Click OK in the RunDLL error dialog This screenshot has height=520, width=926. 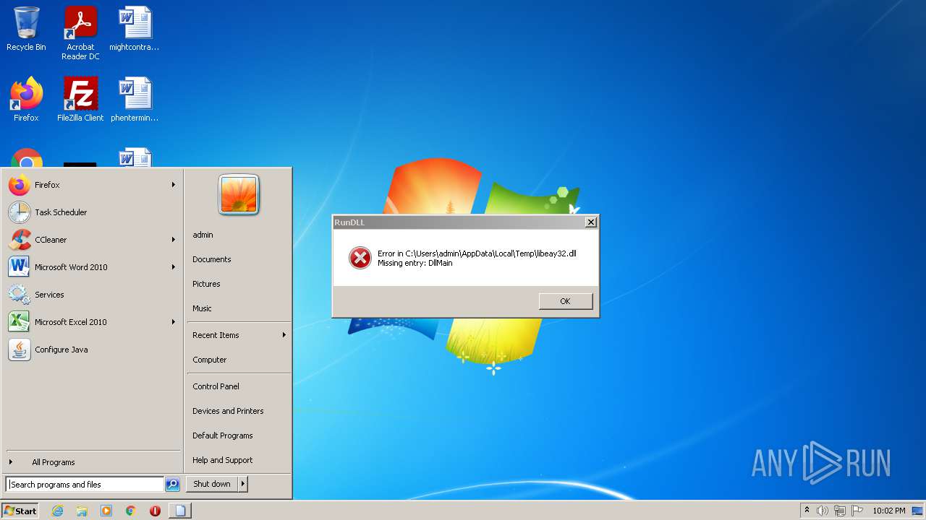(x=565, y=301)
